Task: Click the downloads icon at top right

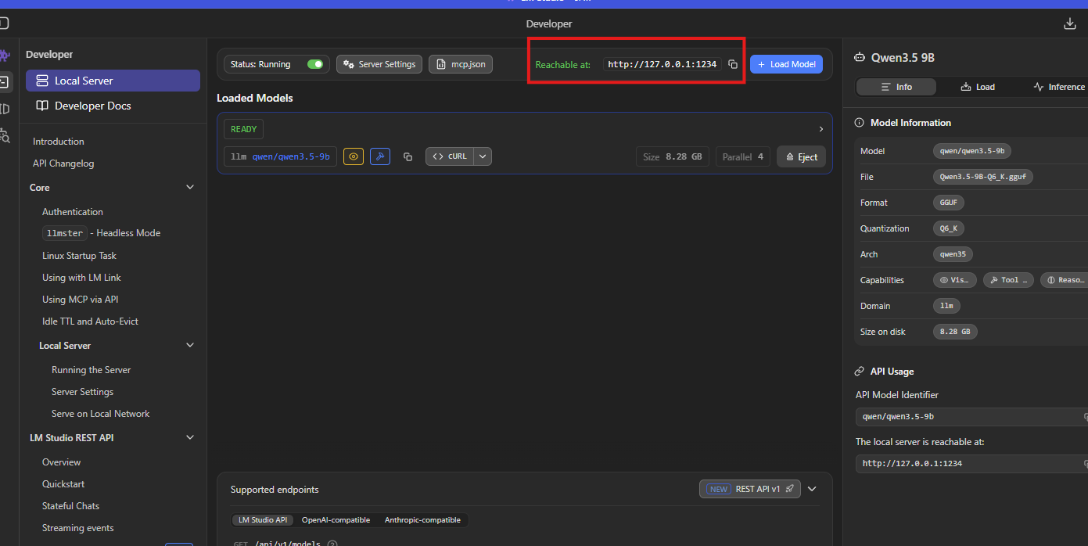Action: coord(1070,23)
